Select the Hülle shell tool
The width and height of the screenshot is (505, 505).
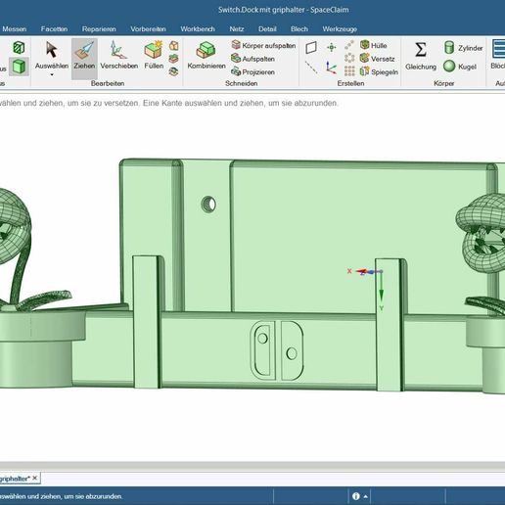click(374, 45)
